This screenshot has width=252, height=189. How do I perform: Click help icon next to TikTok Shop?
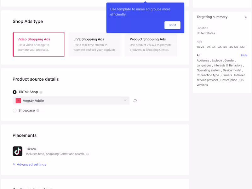pyautogui.click(x=41, y=92)
